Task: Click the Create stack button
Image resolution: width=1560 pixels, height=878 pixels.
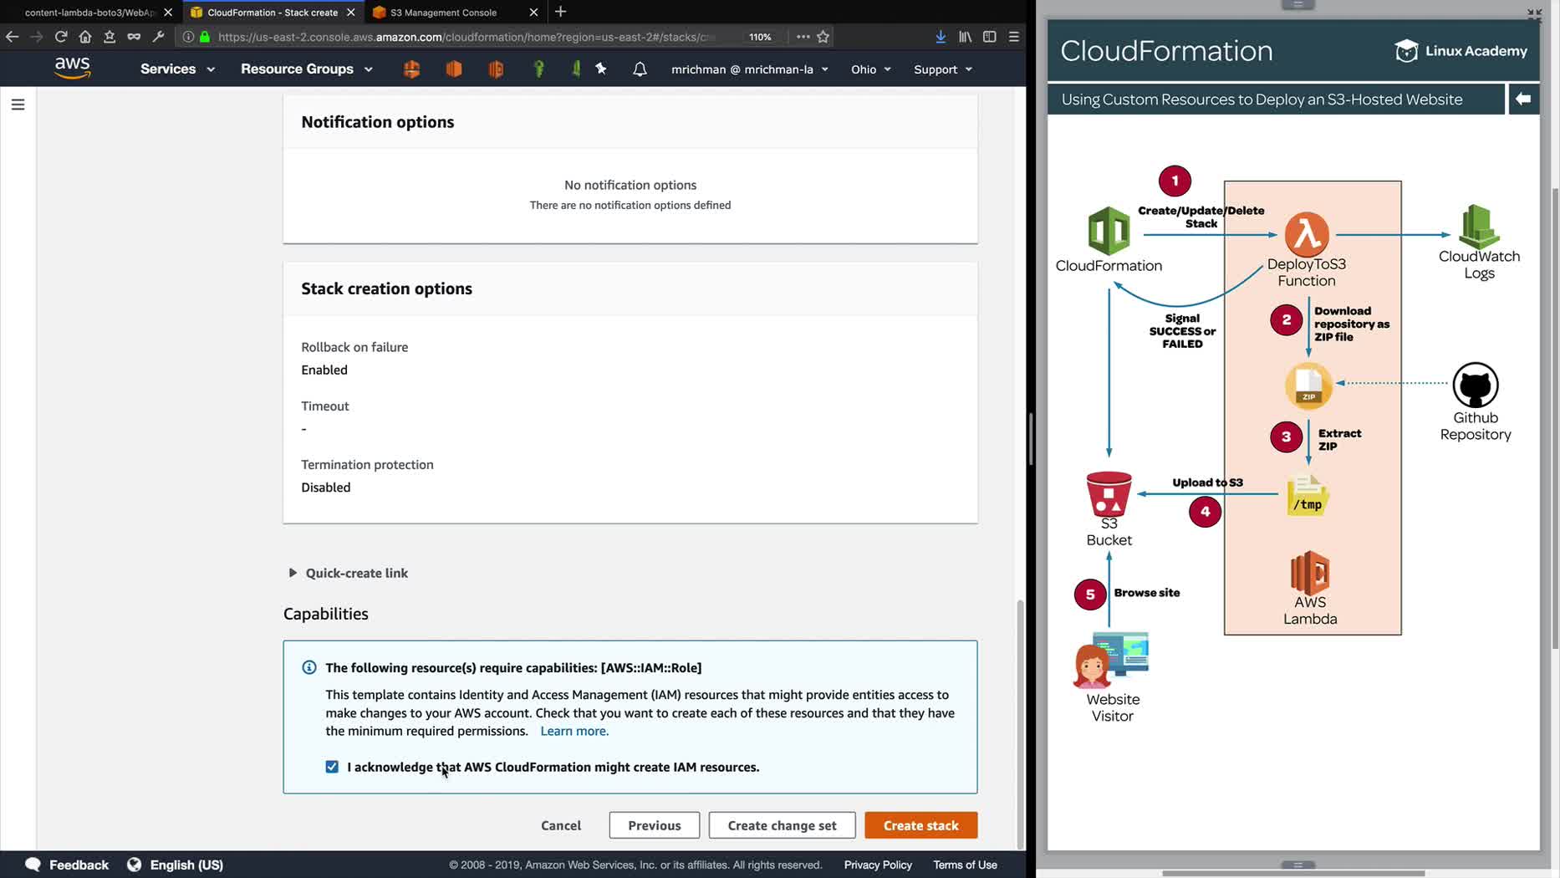Action: 920,825
